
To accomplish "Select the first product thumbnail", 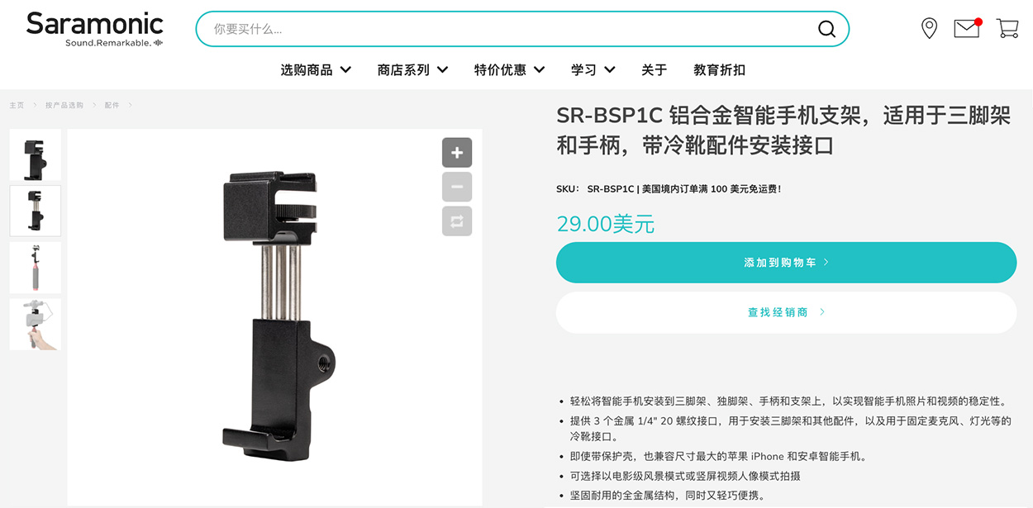I will (36, 154).
